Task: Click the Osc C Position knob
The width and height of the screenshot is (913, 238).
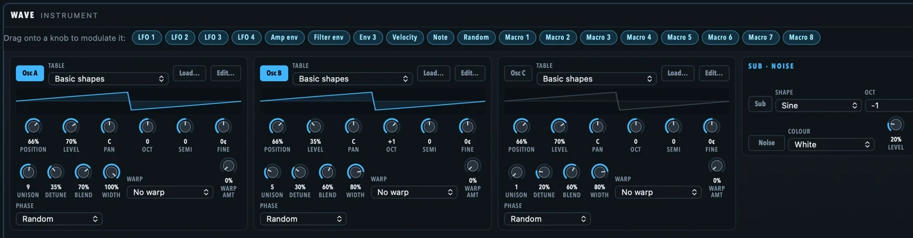Action: tap(521, 127)
